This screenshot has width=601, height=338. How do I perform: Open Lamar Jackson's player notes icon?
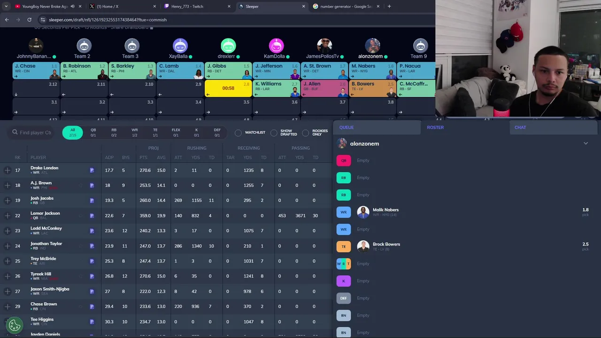(x=92, y=215)
